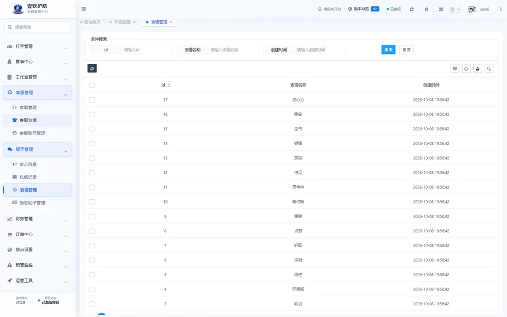Check the checkbox for row id 16
The image size is (507, 317).
[x=92, y=115]
